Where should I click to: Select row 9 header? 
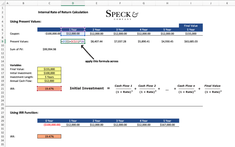[2, 41]
